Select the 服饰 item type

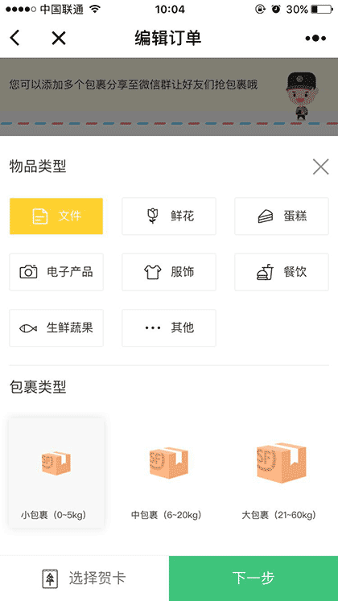coord(169,272)
